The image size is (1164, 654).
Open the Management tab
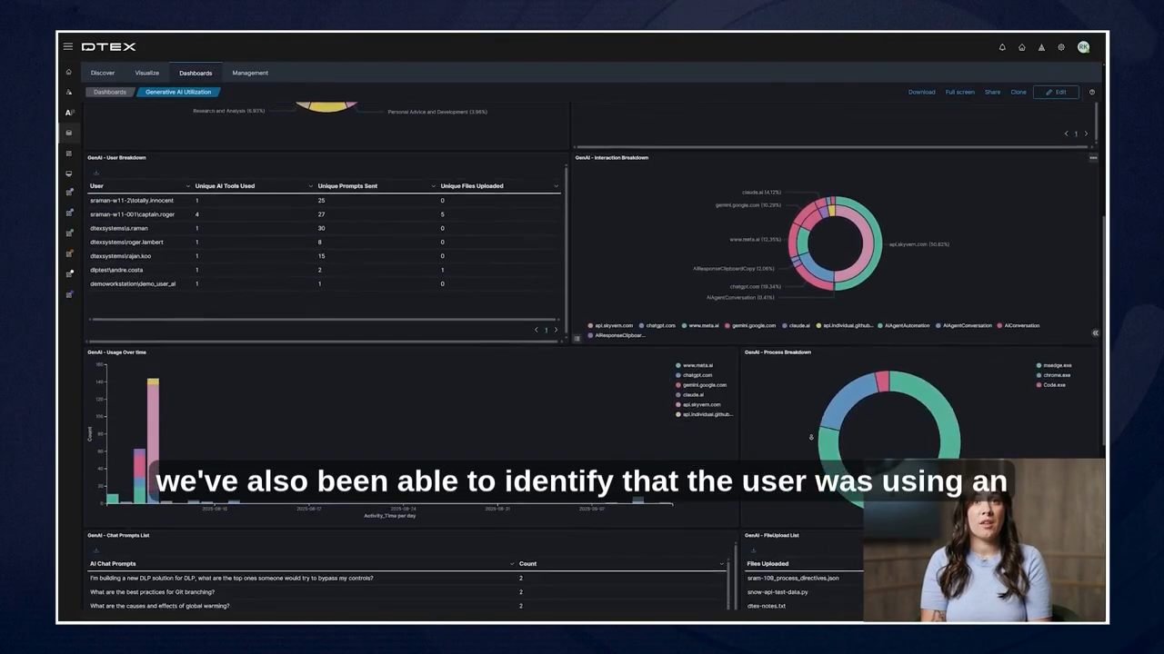250,73
